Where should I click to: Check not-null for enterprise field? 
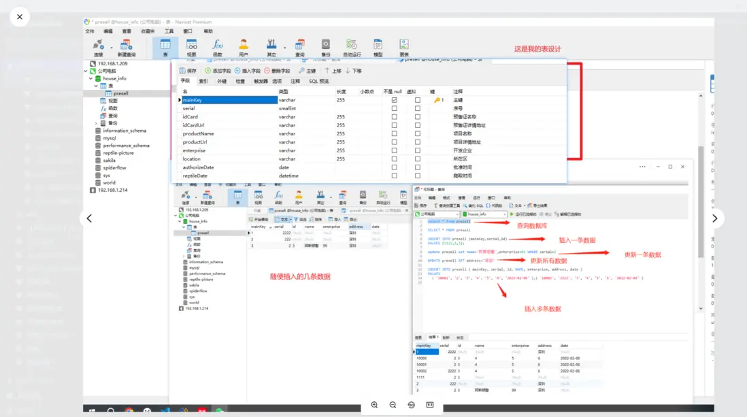tap(394, 150)
